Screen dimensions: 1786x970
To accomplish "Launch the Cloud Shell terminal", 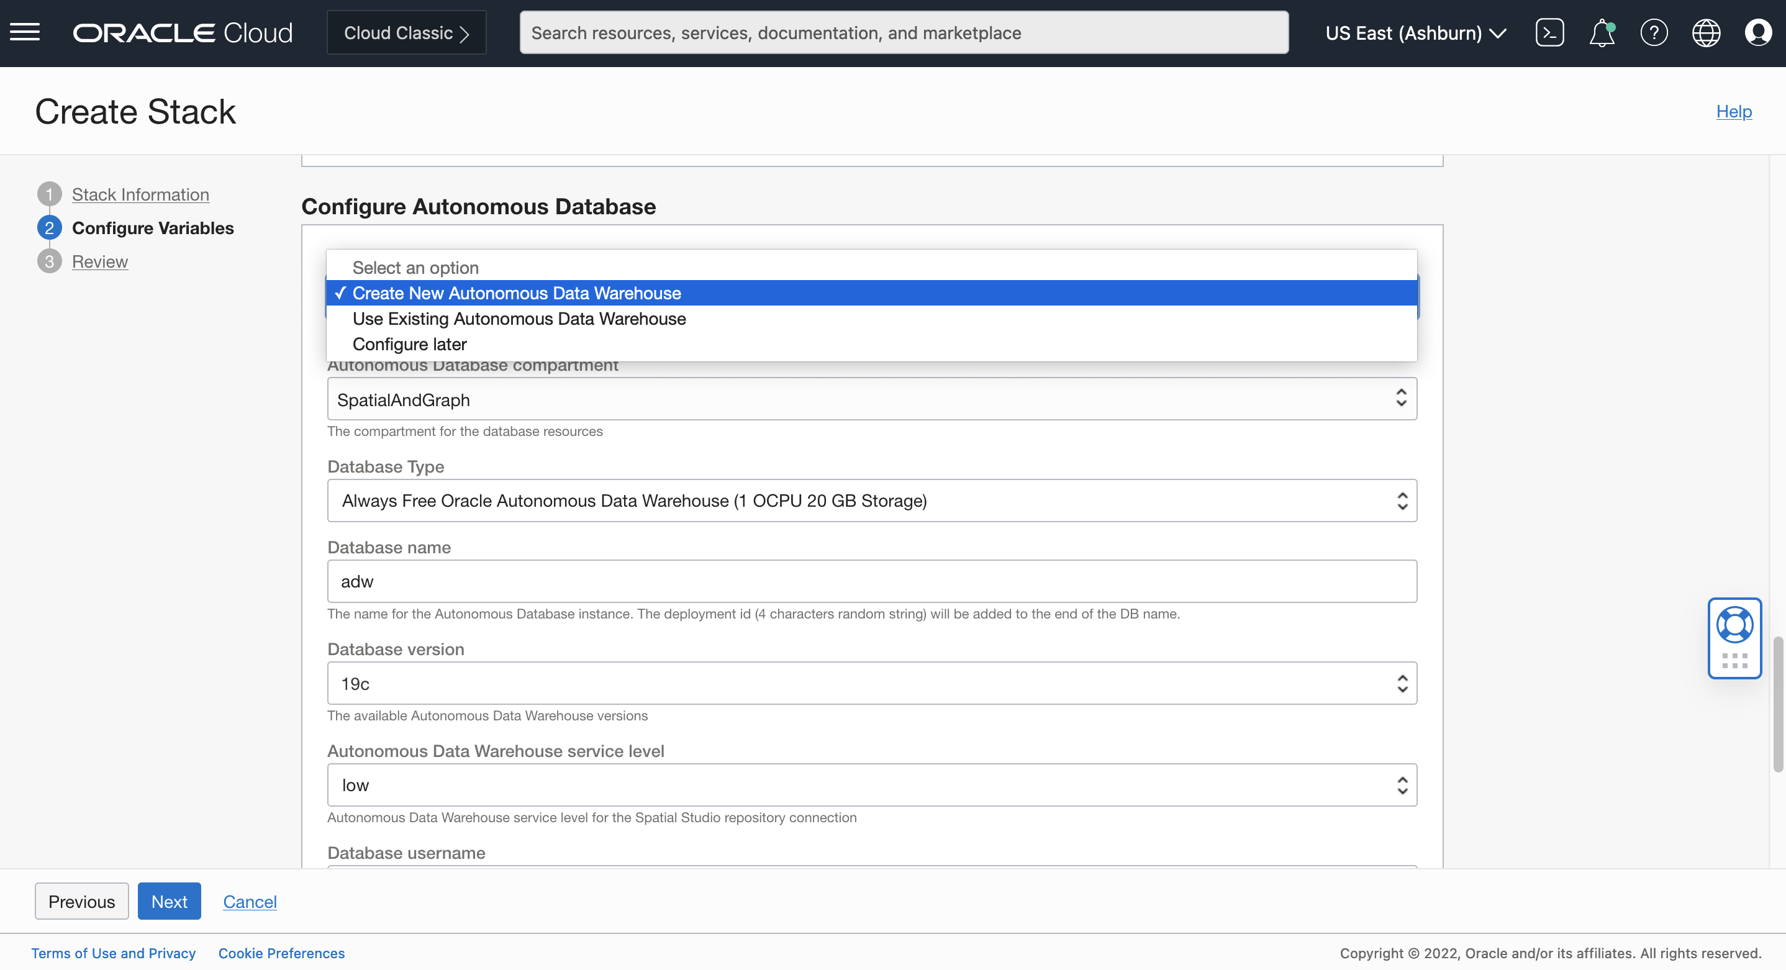I will tap(1549, 32).
